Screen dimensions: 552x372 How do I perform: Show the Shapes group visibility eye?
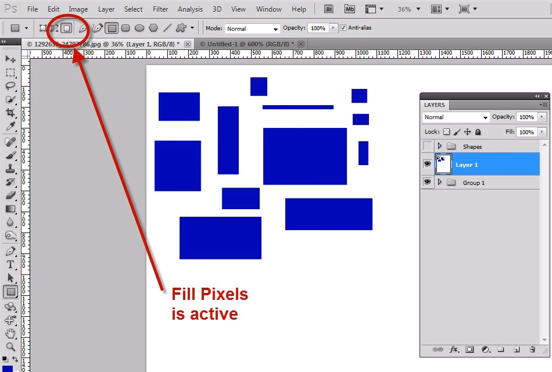(427, 146)
